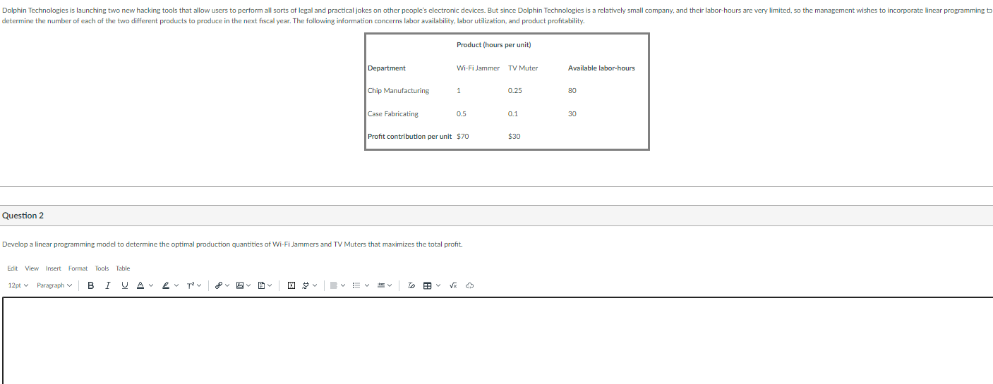Click the TV Muter column header
The width and height of the screenshot is (993, 384).
[523, 68]
